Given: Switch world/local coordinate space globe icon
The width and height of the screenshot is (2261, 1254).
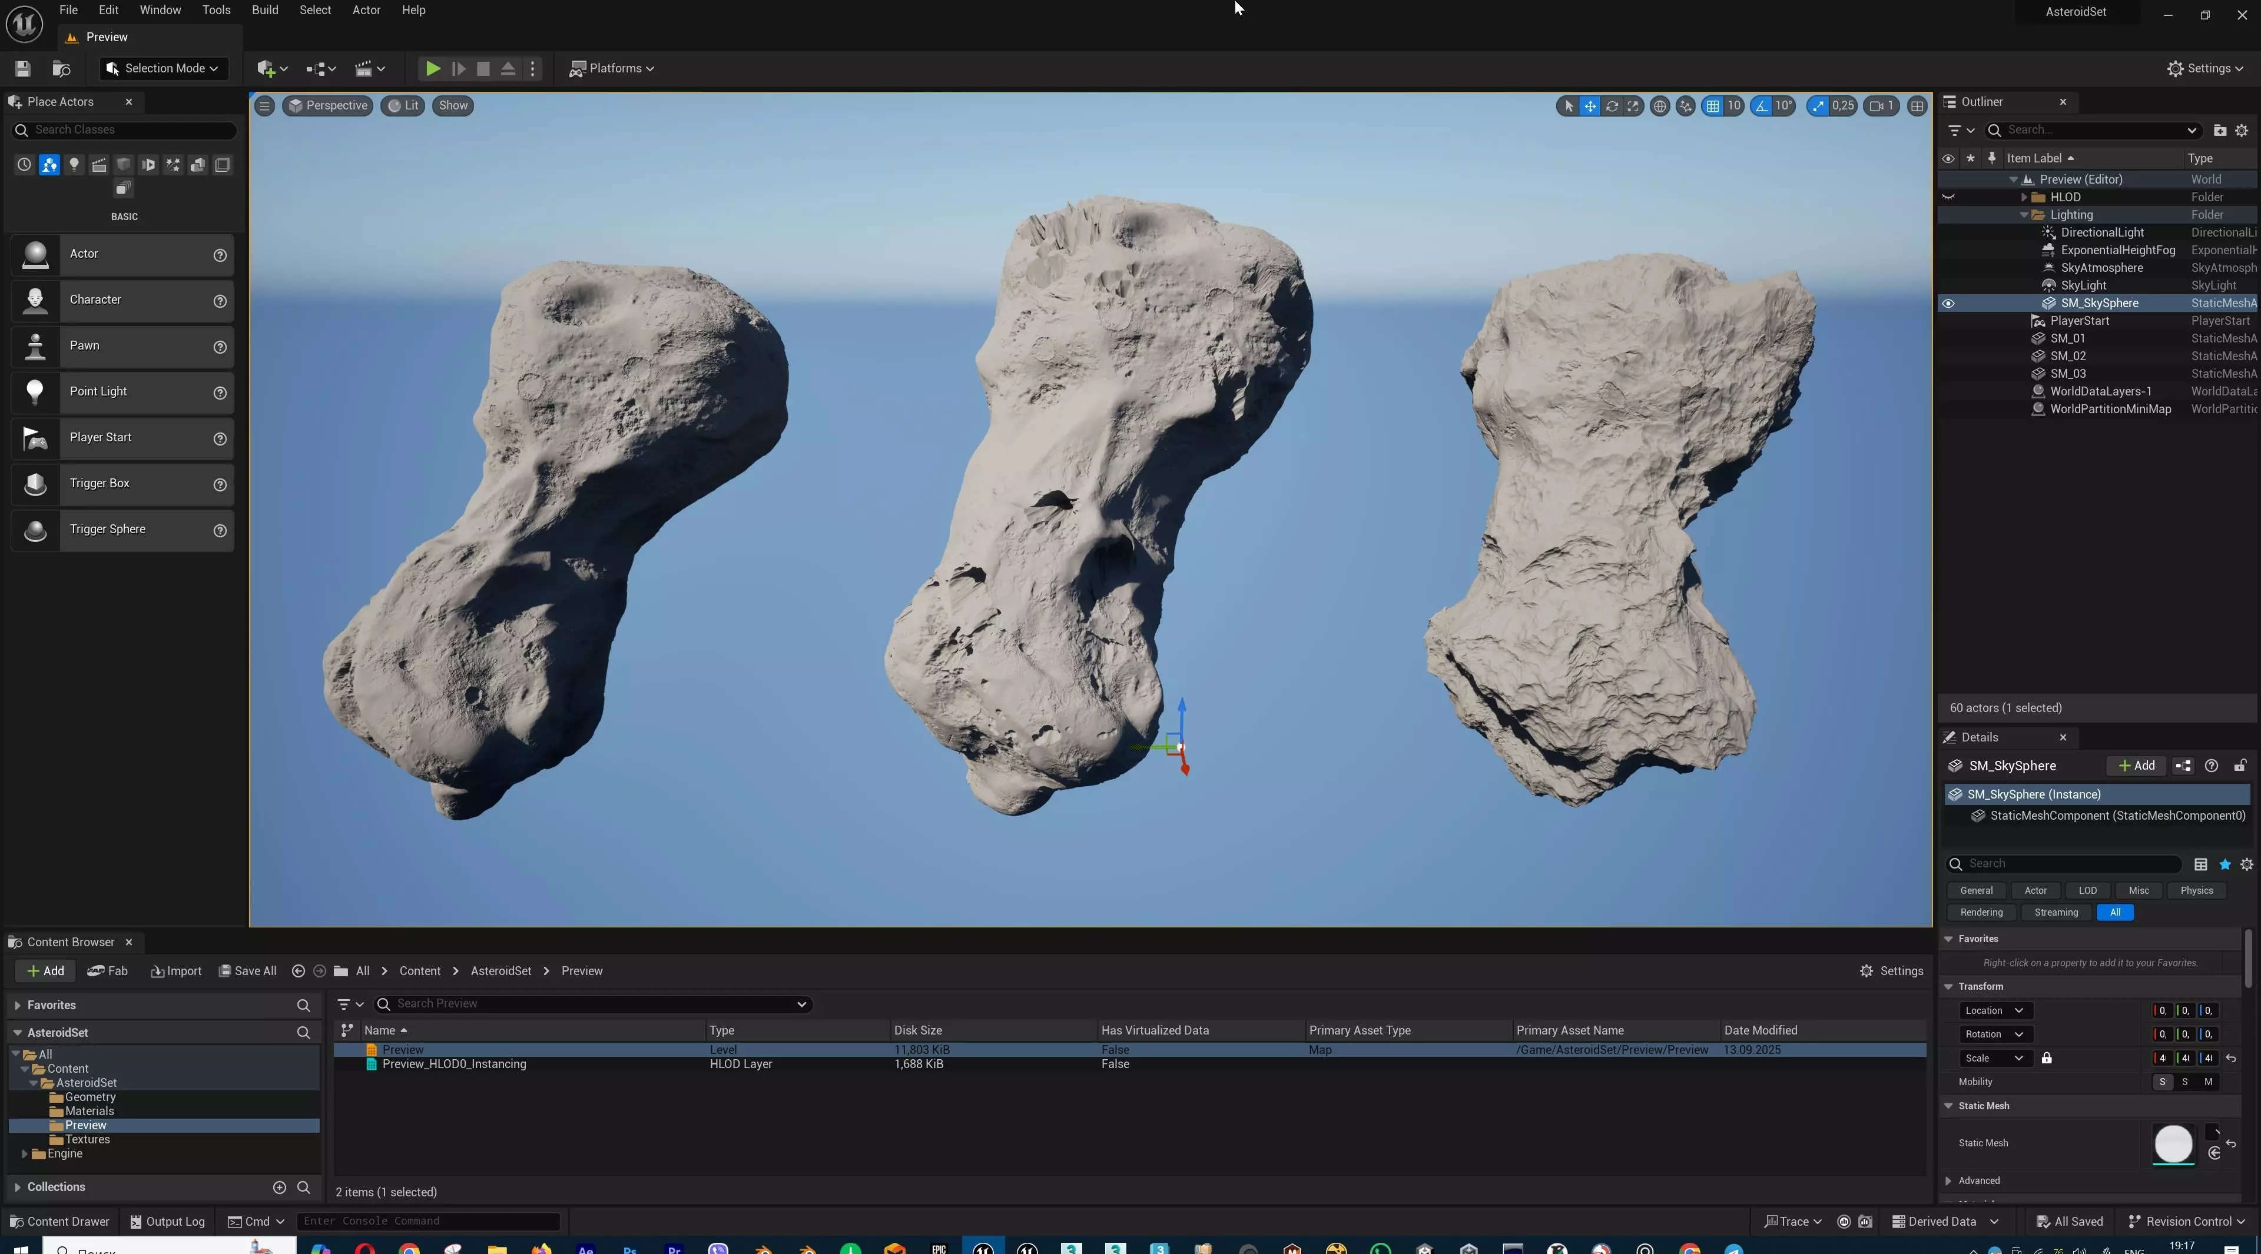Looking at the screenshot, I should click(x=1659, y=106).
